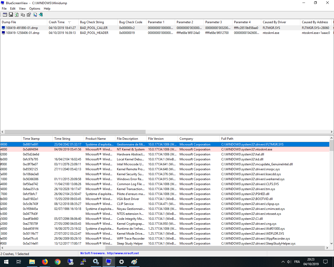Open the notification center icon
The image size is (334, 267).
tap(325, 262)
